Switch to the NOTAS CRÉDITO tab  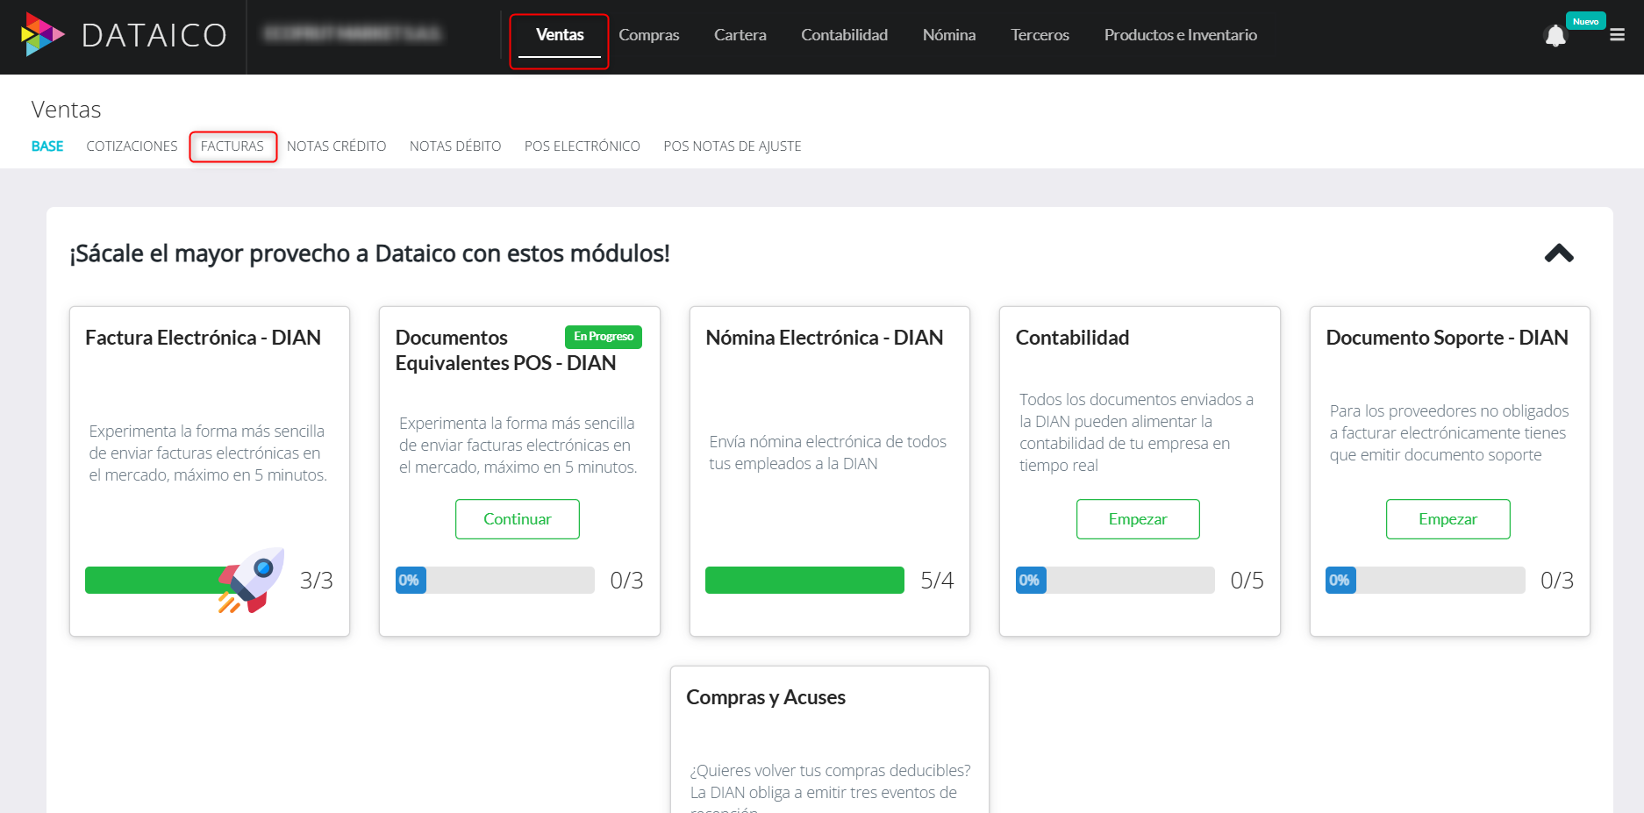coord(337,146)
